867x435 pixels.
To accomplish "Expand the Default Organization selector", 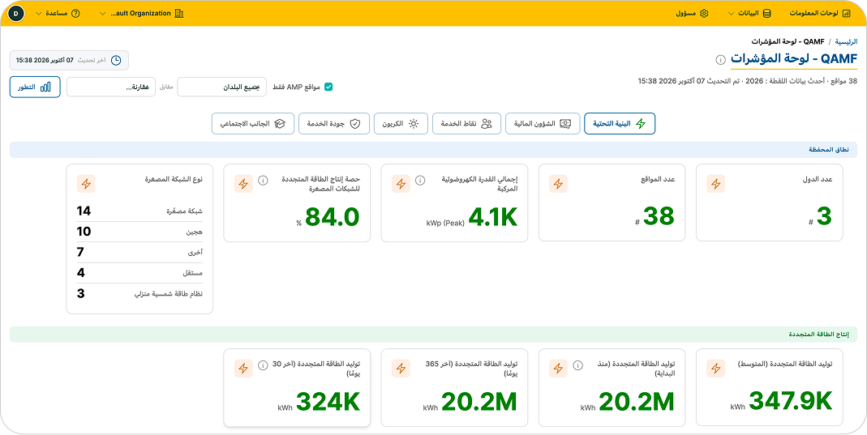I will click(x=141, y=13).
